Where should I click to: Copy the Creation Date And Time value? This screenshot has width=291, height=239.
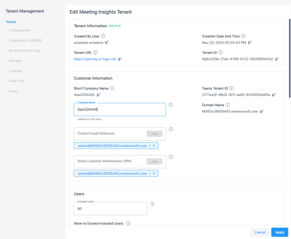coord(250,43)
